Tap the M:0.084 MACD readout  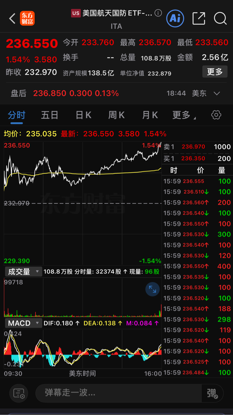(142, 323)
